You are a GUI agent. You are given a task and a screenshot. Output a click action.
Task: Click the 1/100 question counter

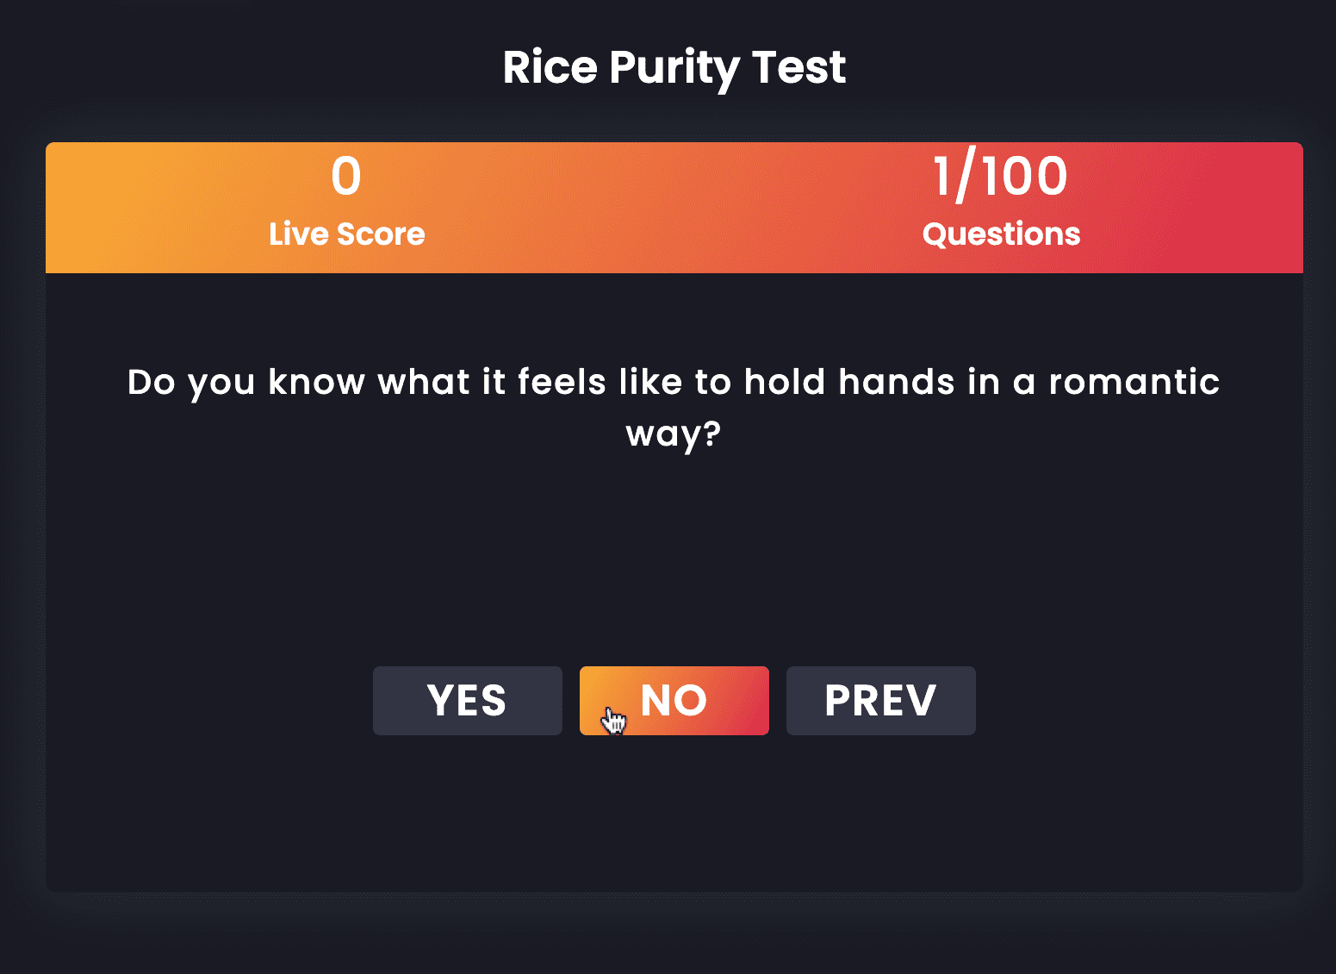coord(1001,175)
